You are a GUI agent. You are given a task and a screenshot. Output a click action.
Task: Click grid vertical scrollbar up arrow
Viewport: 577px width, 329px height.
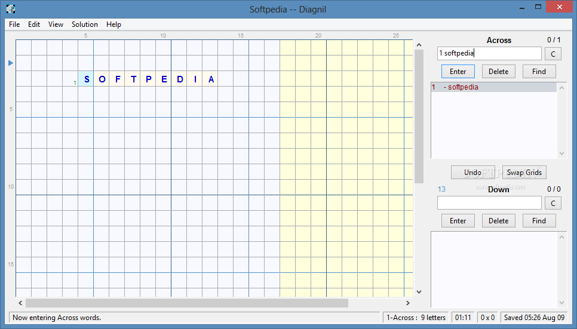point(419,45)
